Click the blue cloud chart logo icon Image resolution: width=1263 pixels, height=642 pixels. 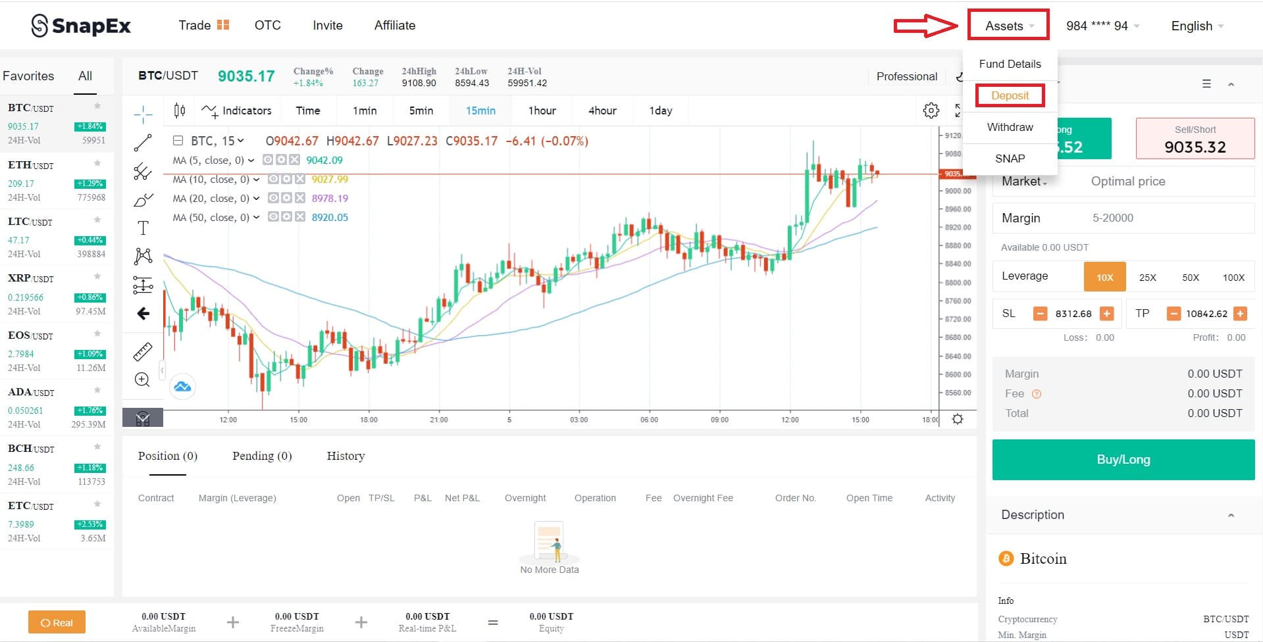(x=182, y=387)
